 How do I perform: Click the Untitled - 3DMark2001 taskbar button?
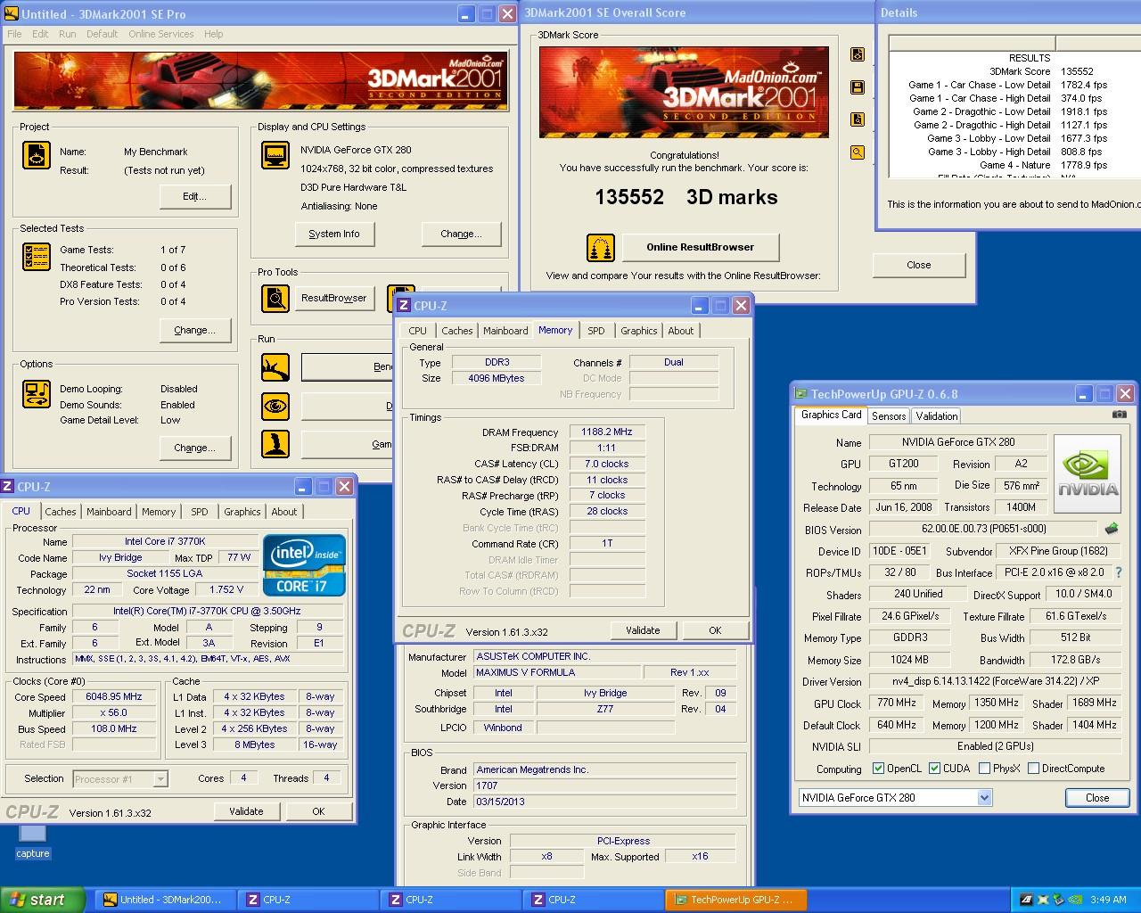coord(166,900)
